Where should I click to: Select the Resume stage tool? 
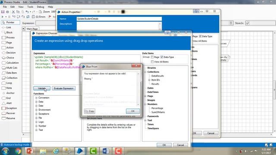(10, 118)
